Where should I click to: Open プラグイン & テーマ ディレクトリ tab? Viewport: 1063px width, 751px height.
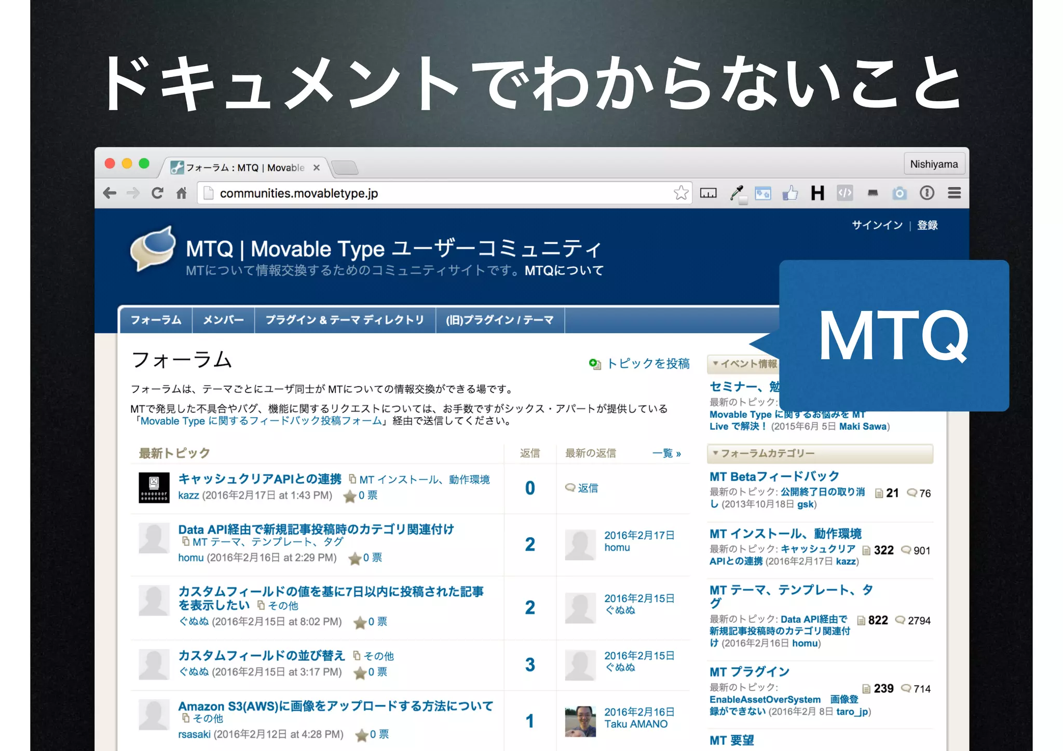pos(345,320)
